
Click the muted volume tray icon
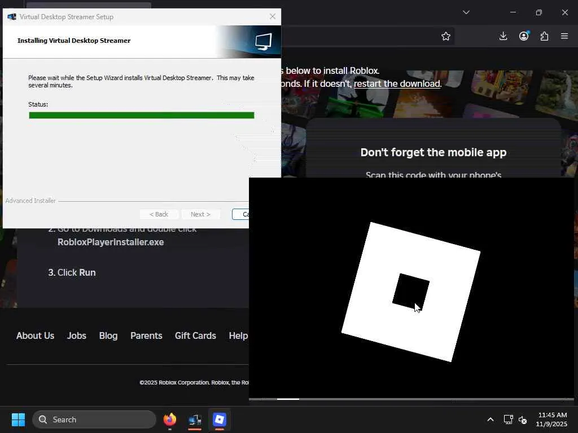[523, 419]
